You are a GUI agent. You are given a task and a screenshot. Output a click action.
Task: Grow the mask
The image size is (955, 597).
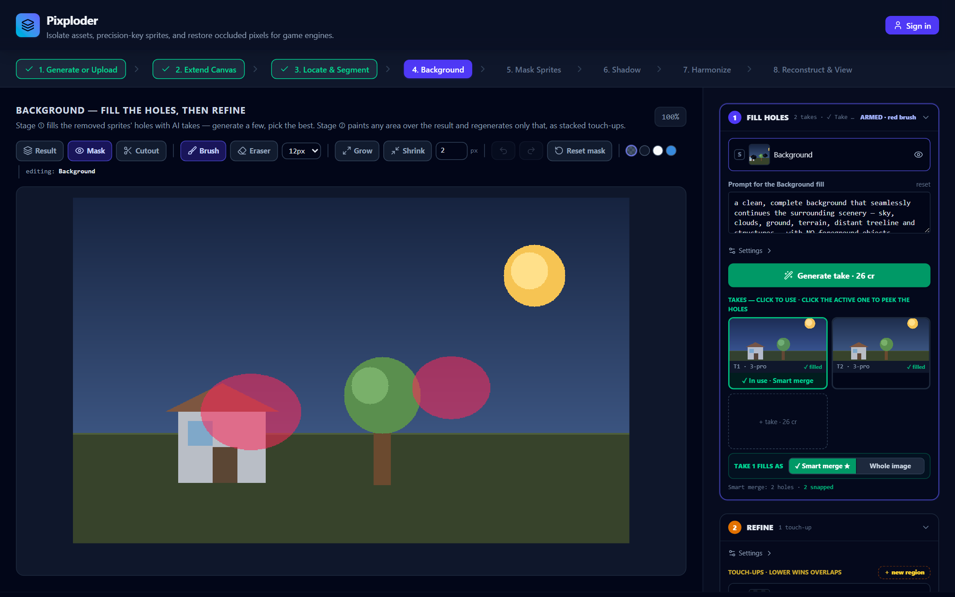357,151
